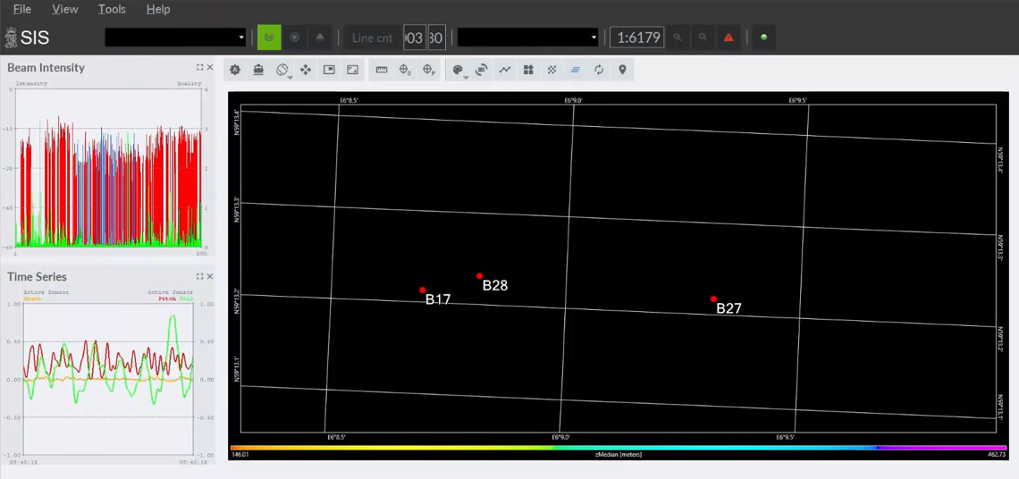Click the B28 label on the map

(495, 285)
